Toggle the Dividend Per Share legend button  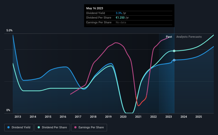pyautogui.click(x=52, y=128)
